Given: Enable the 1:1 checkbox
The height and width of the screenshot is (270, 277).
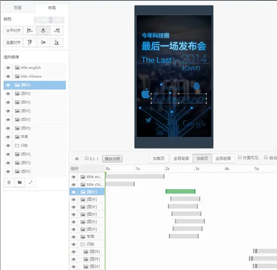Looking at the screenshot, I should (x=87, y=158).
